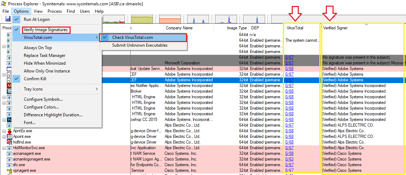Viewport: 406px width, 175px height.
Task: Click the 'The system cannot..' VirusTotal cell
Action: pyautogui.click(x=302, y=40)
